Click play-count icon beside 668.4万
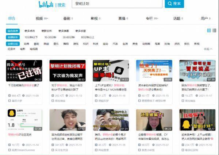Viewport: 219px width, 155px height. (9, 96)
